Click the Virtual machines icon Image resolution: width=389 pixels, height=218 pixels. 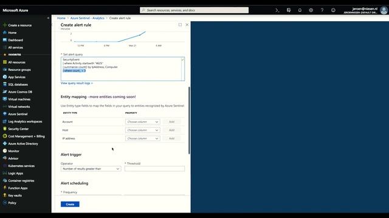point(4,99)
